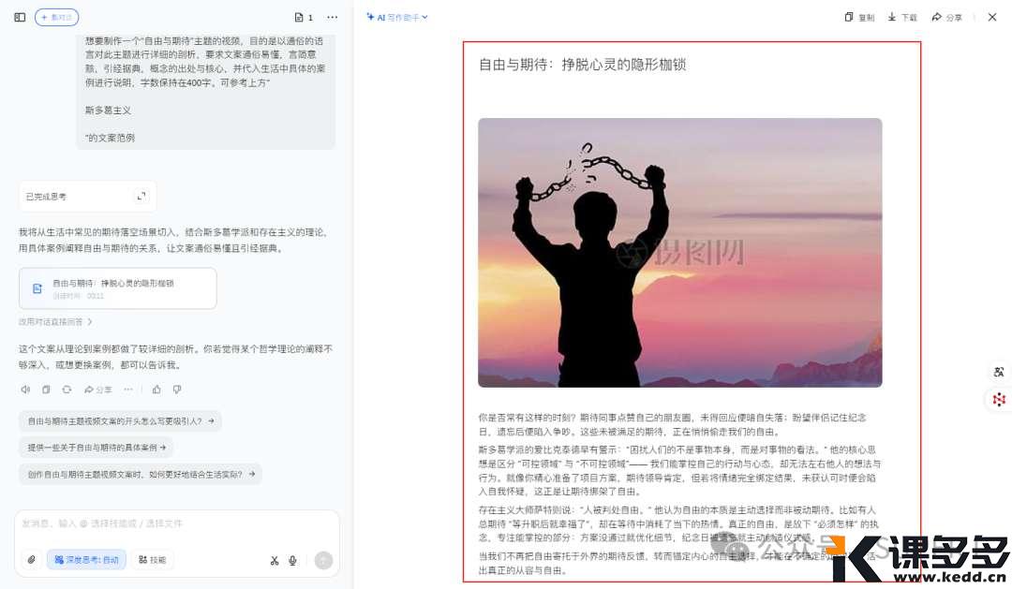
Task: Copy the document with 复制
Action: pos(859,18)
